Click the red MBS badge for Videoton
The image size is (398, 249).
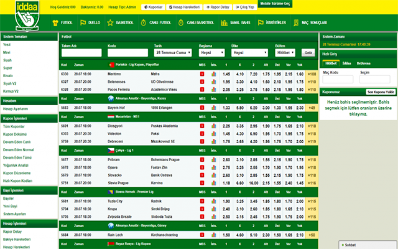201,133
